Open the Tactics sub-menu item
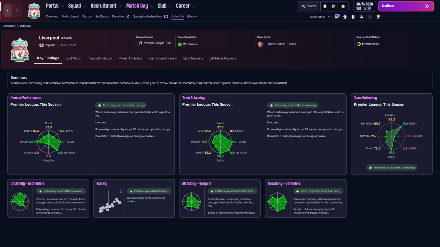Screen dimensions: 440x247 (87, 16)
